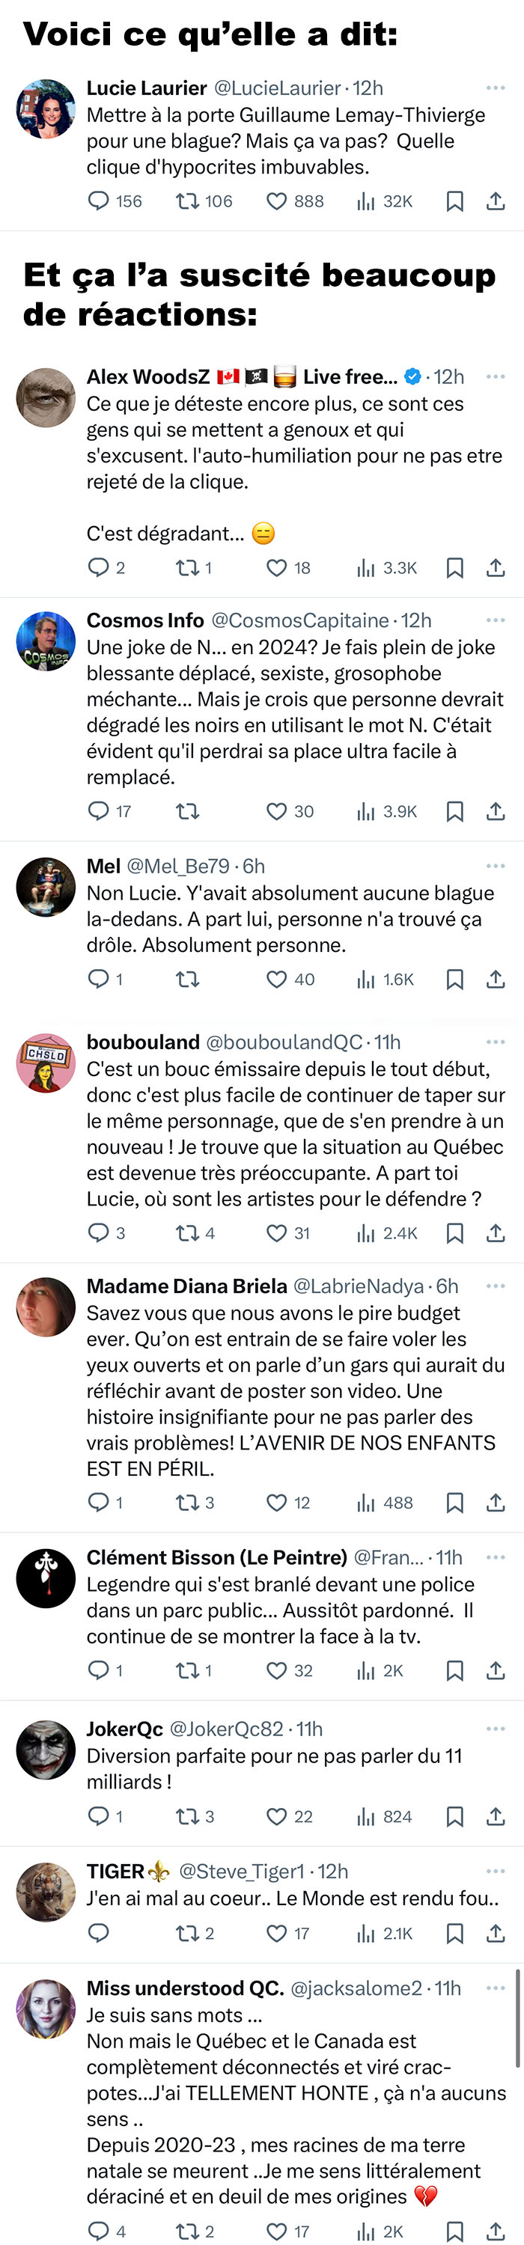Screen dimensions: 524x2245
Task: Open Miss understood QC. profile name
Action: (185, 1988)
